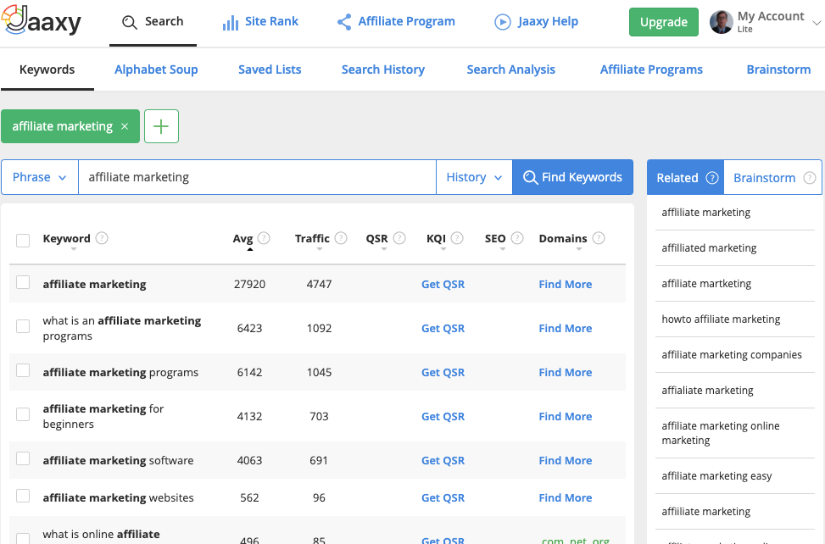Select related keyword affiliate marketing easy
The height and width of the screenshot is (544, 825).
point(716,476)
